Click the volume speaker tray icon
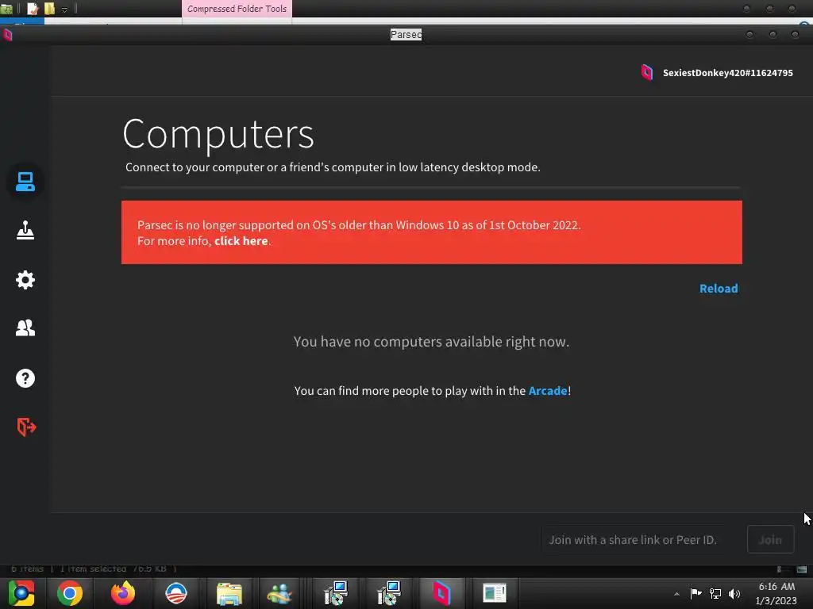Image resolution: width=813 pixels, height=609 pixels. (x=734, y=593)
